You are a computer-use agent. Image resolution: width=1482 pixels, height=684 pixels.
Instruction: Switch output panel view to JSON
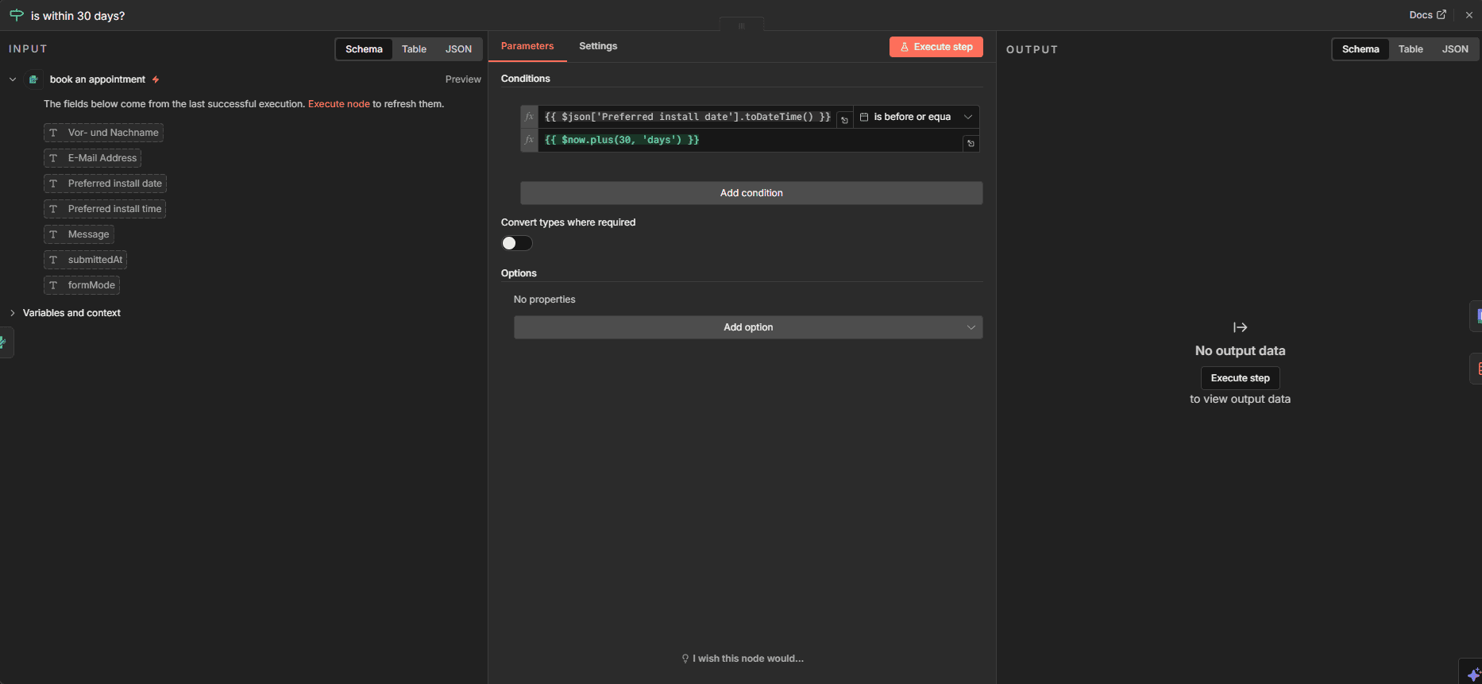pyautogui.click(x=1455, y=49)
